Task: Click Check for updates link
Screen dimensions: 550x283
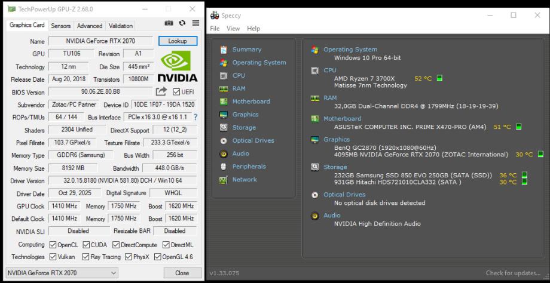Action: point(513,273)
